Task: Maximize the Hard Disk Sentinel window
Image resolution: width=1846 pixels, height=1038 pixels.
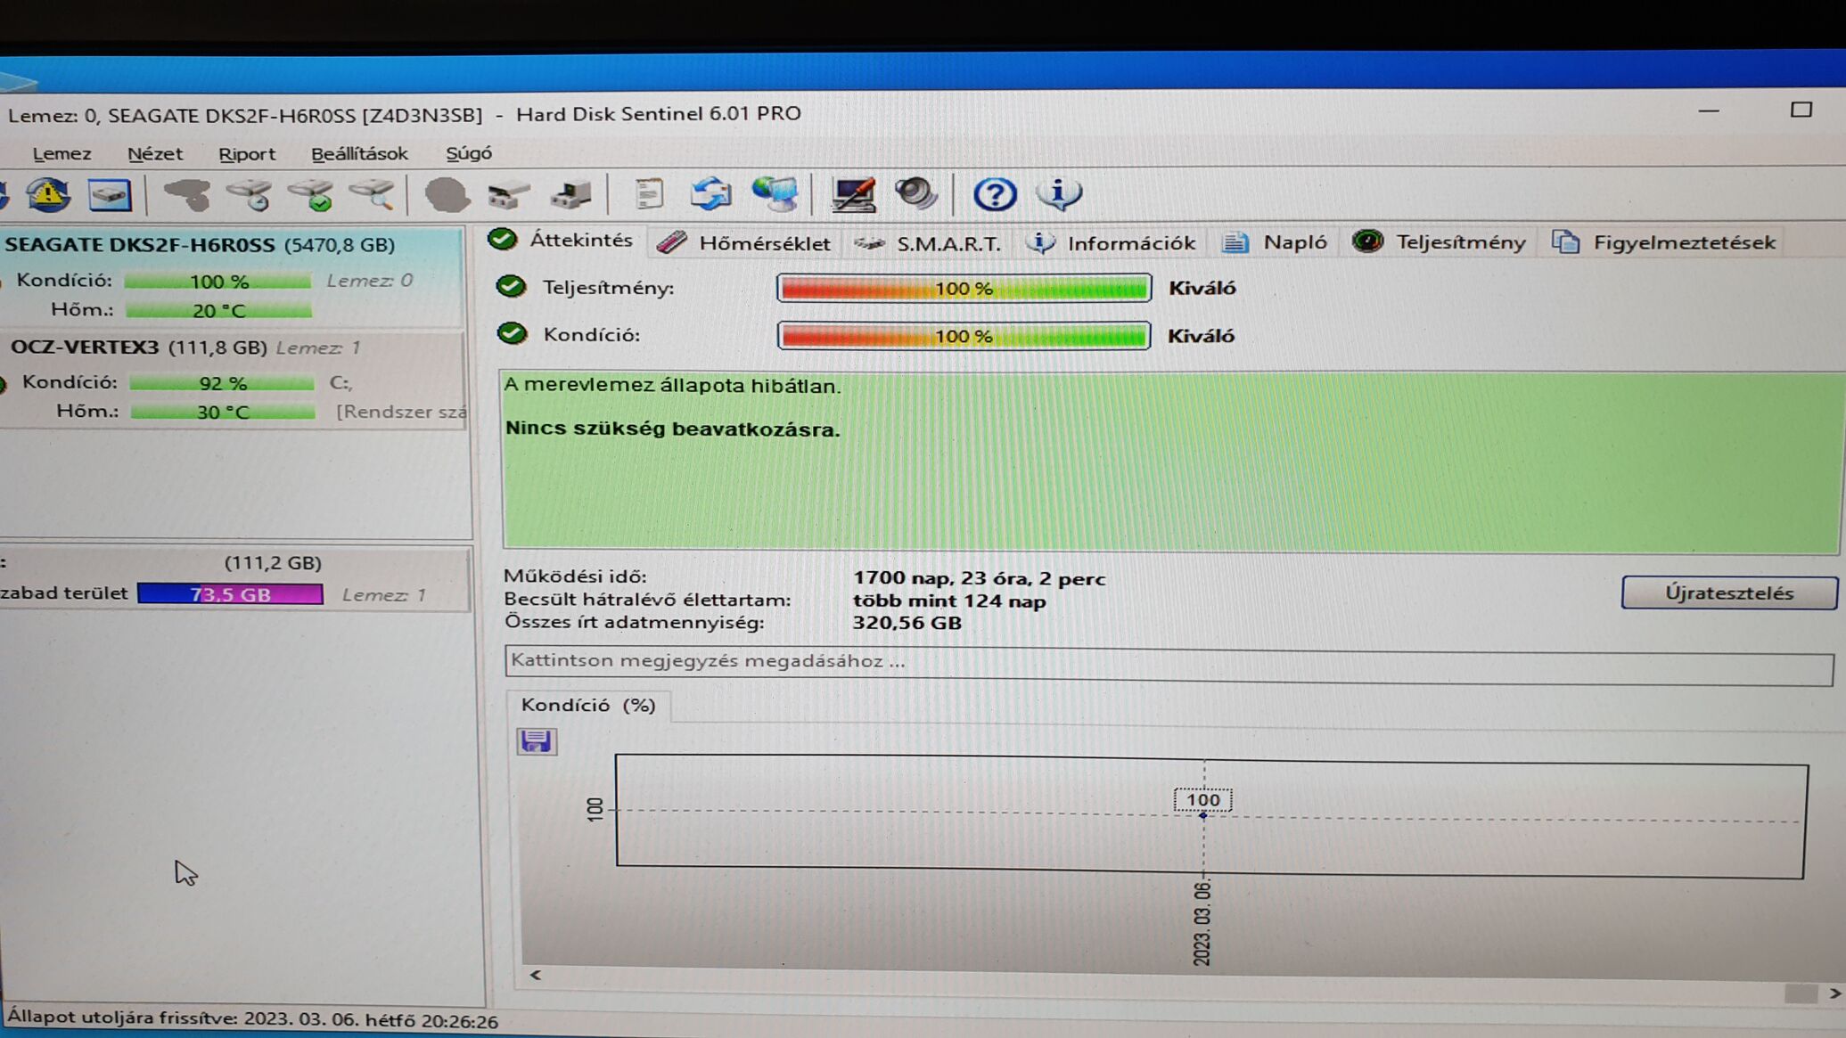Action: pos(1801,110)
